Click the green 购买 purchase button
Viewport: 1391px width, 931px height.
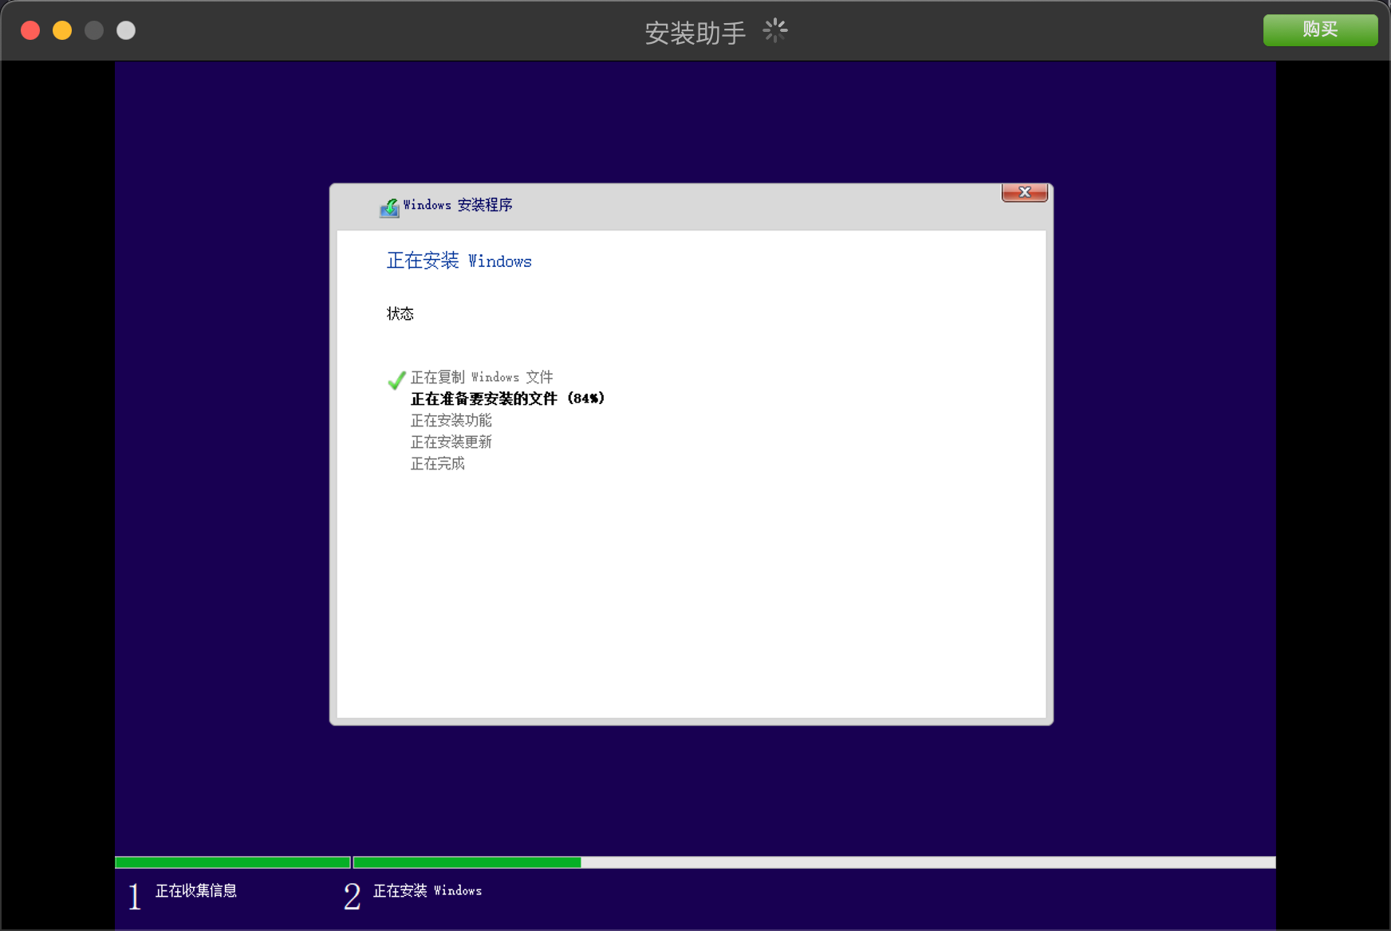pyautogui.click(x=1320, y=29)
